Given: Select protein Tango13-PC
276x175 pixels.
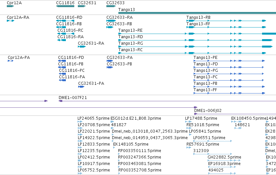Looking at the screenshot, I should coord(205,77).
